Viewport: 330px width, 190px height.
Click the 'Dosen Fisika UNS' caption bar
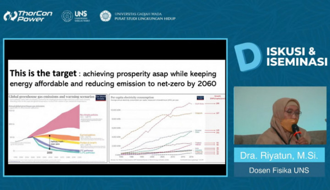[x=280, y=171]
